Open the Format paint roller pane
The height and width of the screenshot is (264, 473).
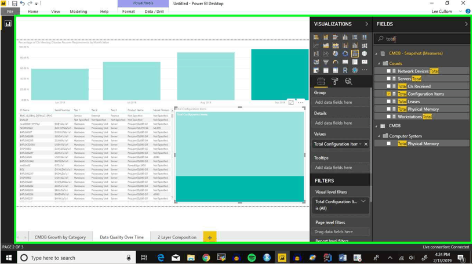click(x=334, y=81)
